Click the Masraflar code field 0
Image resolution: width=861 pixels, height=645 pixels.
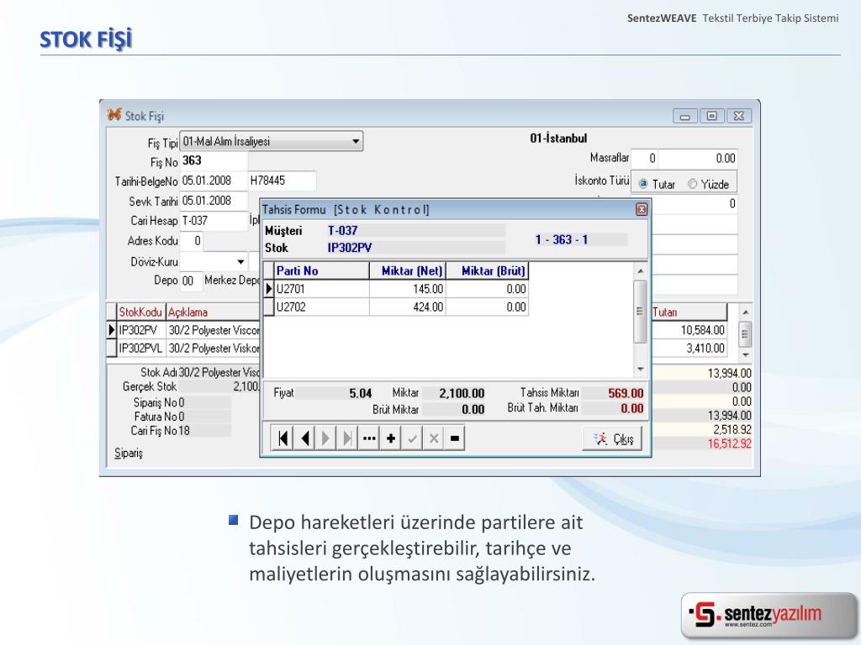click(645, 159)
